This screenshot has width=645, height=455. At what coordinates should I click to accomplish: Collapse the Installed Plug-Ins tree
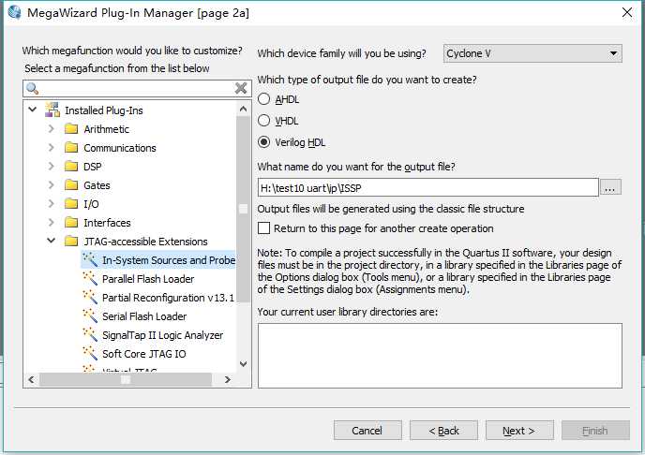point(33,110)
